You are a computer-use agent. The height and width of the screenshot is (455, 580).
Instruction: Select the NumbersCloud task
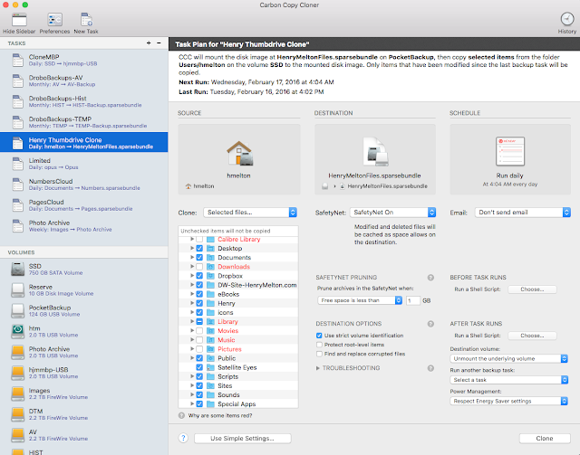84,185
